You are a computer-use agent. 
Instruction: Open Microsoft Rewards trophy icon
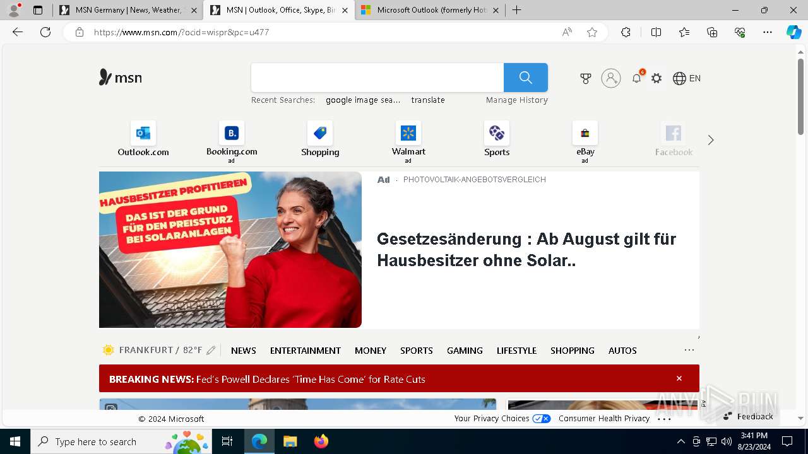586,78
